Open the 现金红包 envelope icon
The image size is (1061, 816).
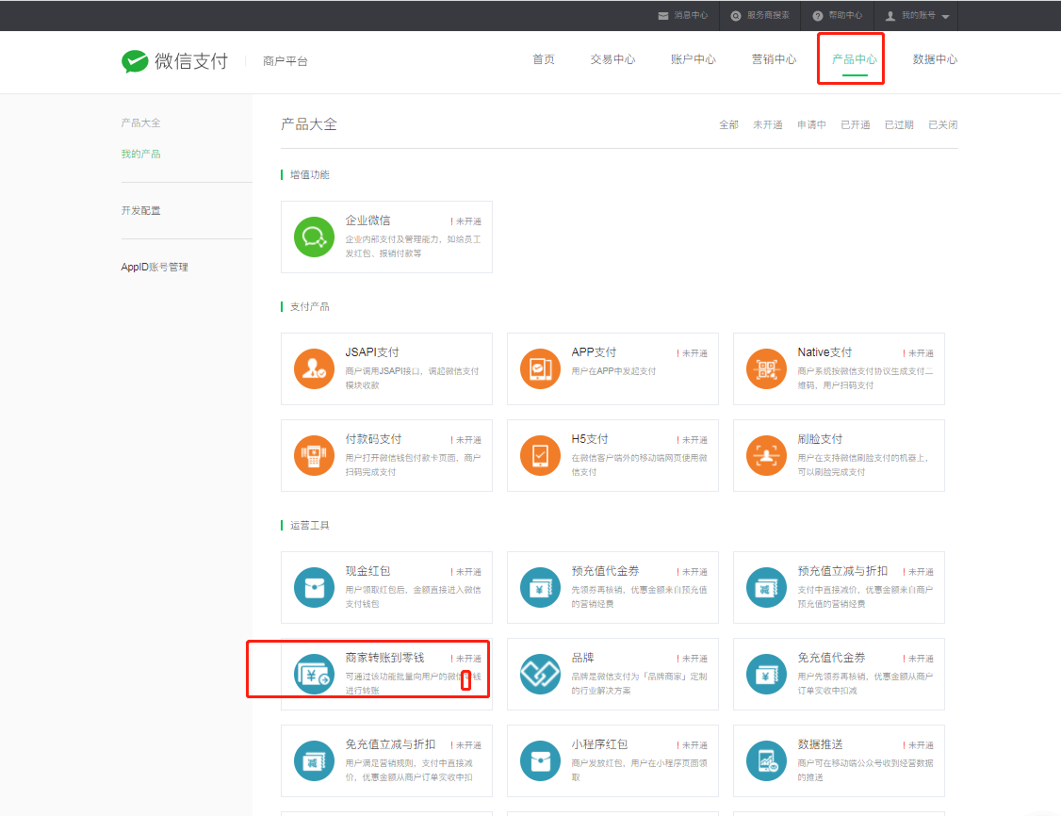tap(314, 587)
